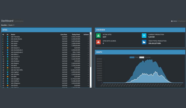The height and width of the screenshot is (108, 186).
Task: Open the sito Cagliari site name
Action: pyautogui.click(x=15, y=72)
